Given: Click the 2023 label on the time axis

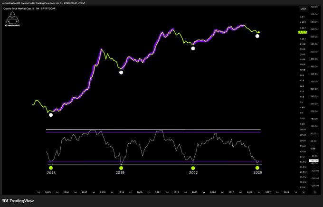Looking at the screenshot, I should point(194,192).
